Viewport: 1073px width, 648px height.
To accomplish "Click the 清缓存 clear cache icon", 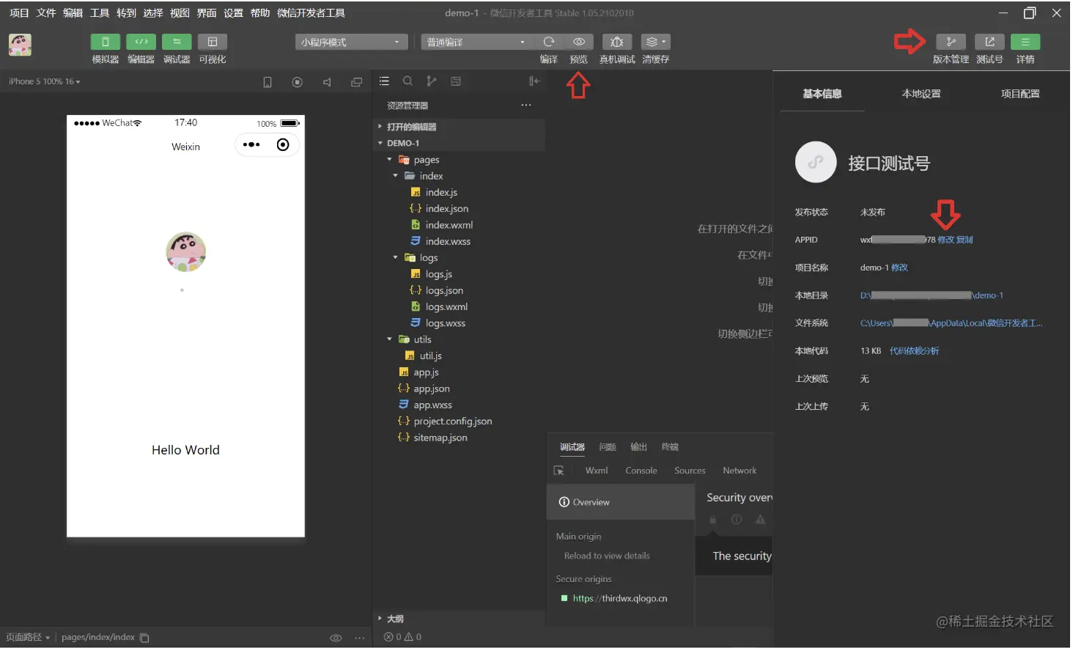I will coord(655,42).
